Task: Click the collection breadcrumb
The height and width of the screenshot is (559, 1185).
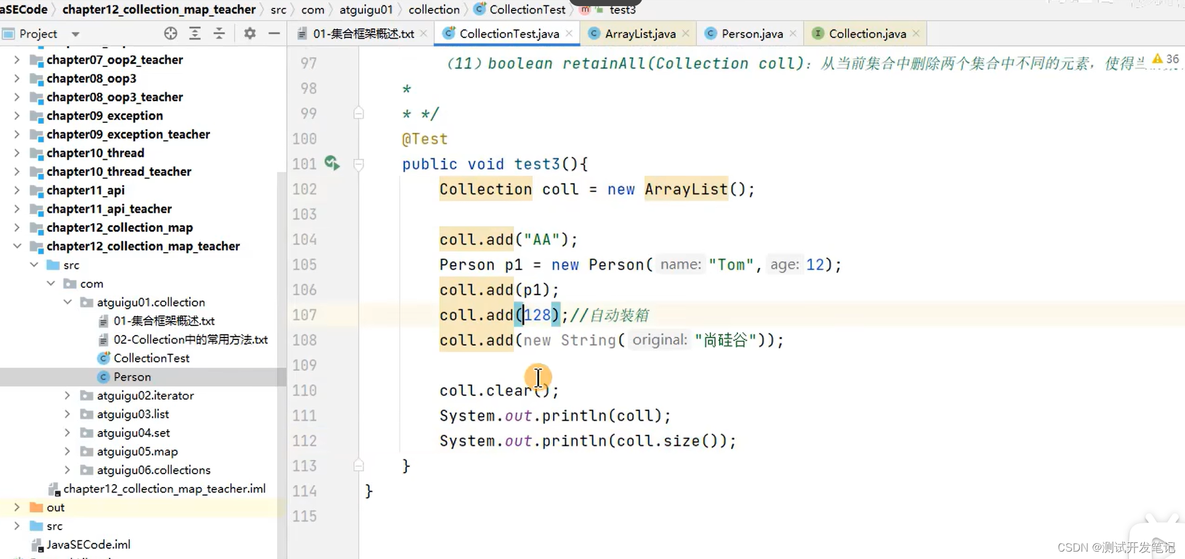Action: 434,10
